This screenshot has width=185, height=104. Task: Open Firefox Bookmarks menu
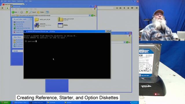coord(20,1)
